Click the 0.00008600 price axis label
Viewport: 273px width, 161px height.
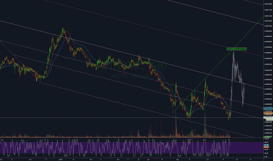[269, 47]
